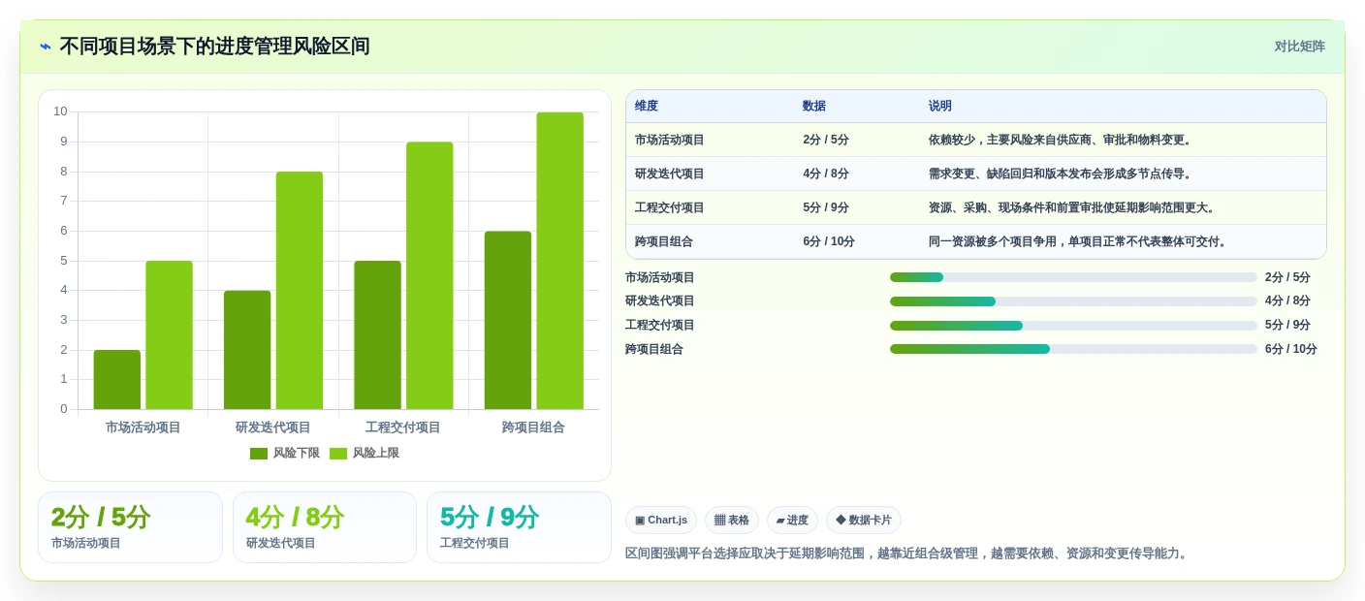Click the 维度 column header
The image size is (1365, 601).
[x=647, y=106]
